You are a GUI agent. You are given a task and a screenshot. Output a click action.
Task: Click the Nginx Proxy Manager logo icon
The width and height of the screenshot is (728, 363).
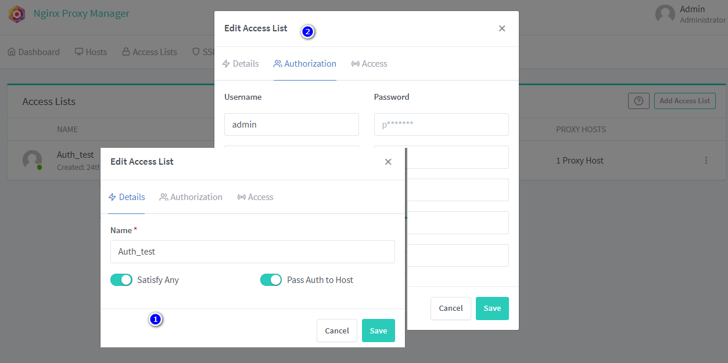pos(17,14)
